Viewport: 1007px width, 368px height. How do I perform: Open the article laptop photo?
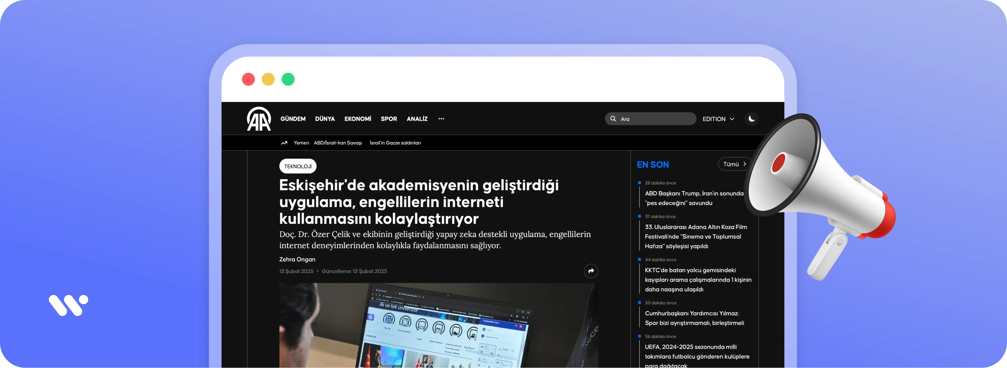coord(439,325)
